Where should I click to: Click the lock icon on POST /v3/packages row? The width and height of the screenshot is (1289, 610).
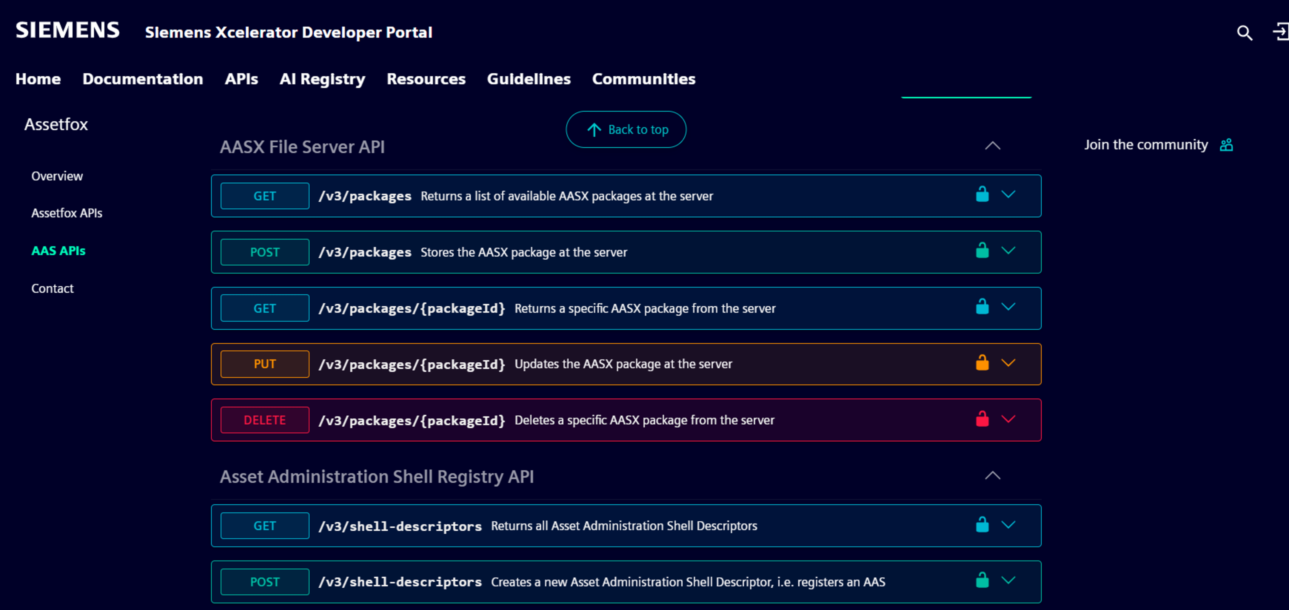(x=982, y=250)
